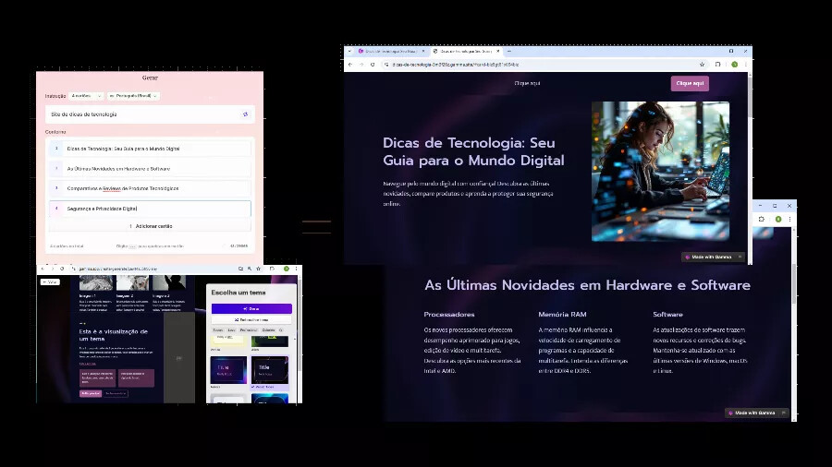This screenshot has width=832, height=467.
Task: Select fourth theme filter tab
Action: coord(268,329)
